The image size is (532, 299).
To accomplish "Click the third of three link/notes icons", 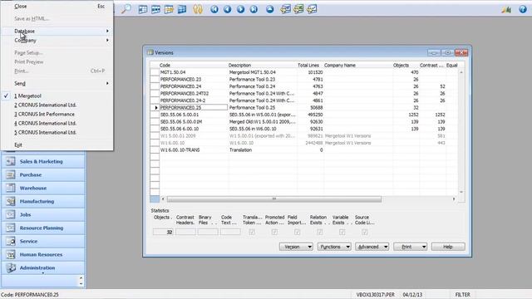I will click(x=312, y=9).
